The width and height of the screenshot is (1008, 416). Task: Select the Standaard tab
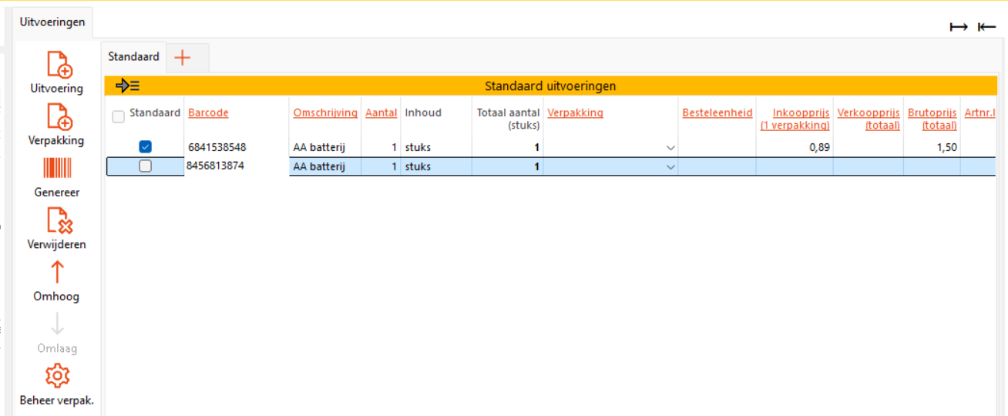tap(133, 56)
